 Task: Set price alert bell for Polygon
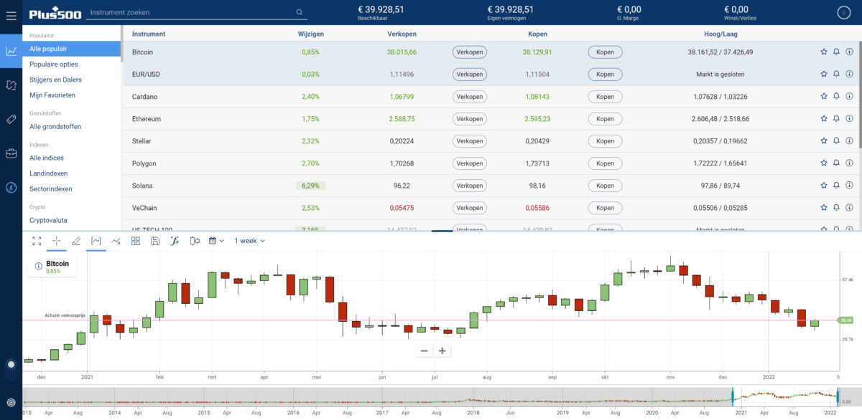click(836, 163)
